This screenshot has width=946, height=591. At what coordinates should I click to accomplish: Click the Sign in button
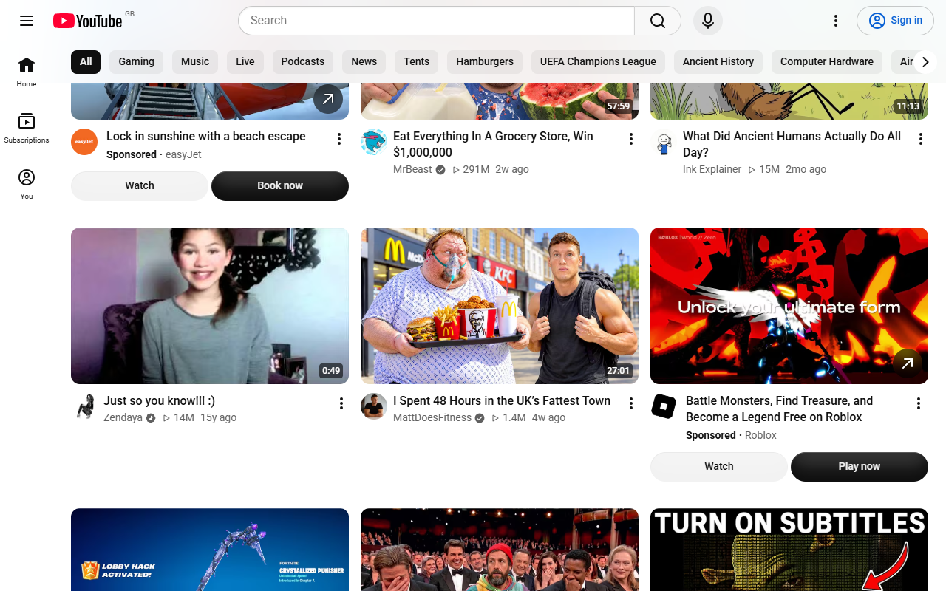coord(895,21)
